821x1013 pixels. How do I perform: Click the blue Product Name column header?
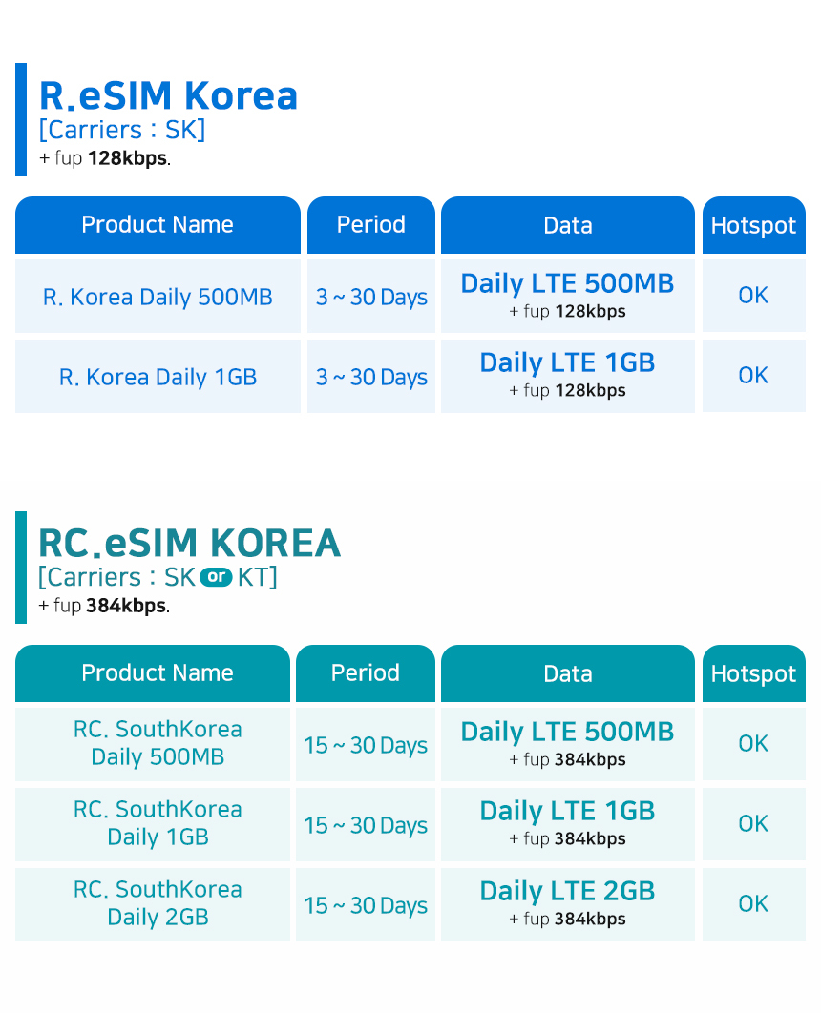(158, 225)
